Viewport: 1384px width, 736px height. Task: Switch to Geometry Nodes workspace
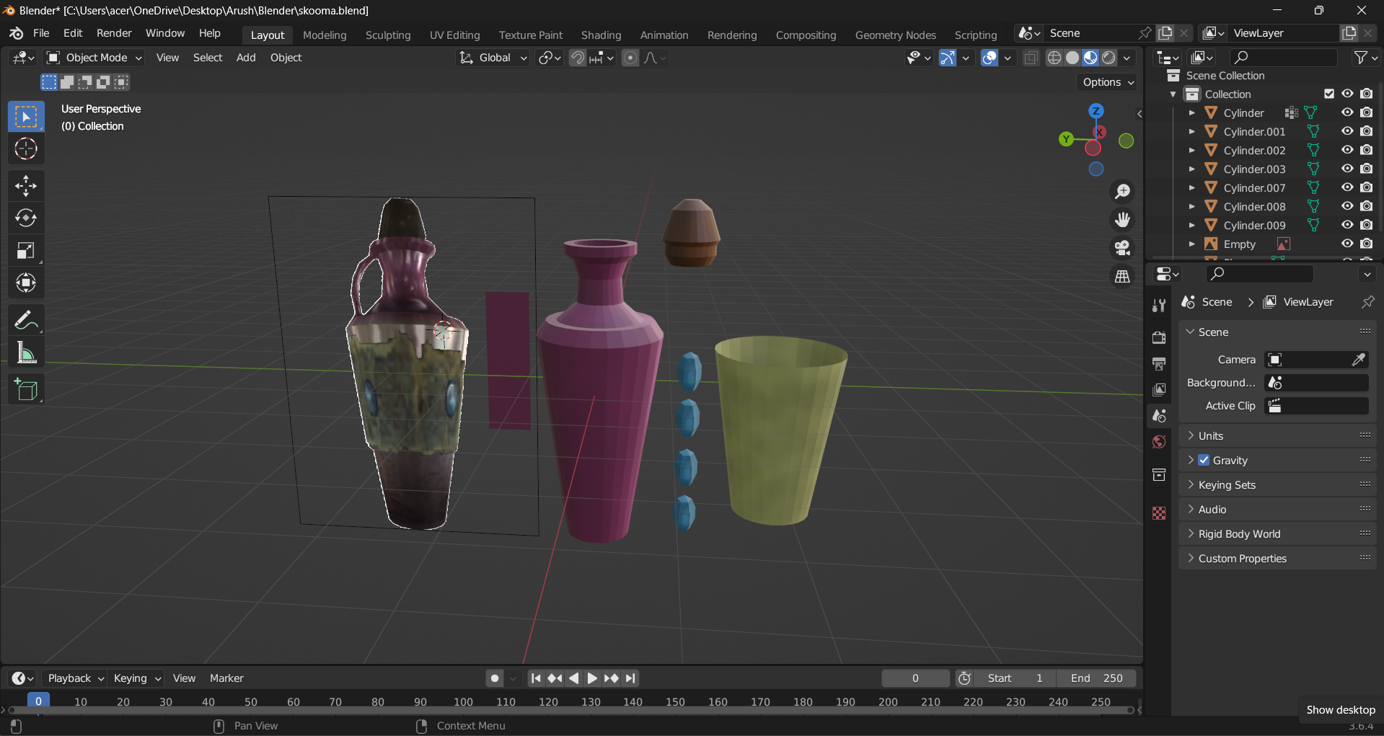coord(895,35)
